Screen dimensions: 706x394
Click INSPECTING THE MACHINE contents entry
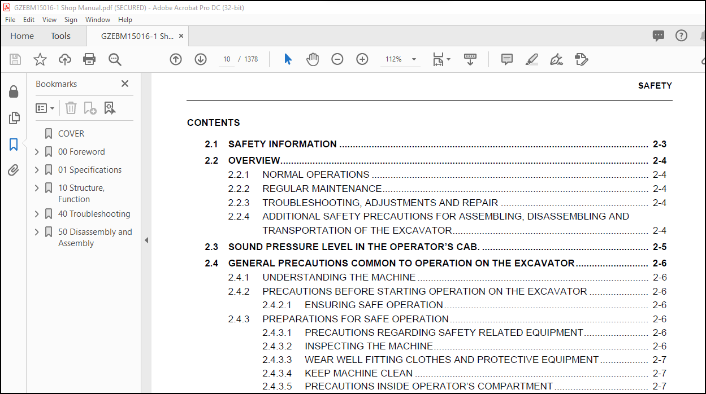click(x=369, y=346)
